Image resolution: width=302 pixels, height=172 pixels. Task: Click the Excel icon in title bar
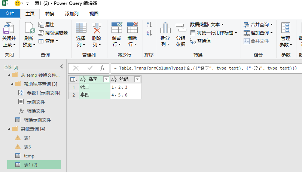tap(5, 3)
